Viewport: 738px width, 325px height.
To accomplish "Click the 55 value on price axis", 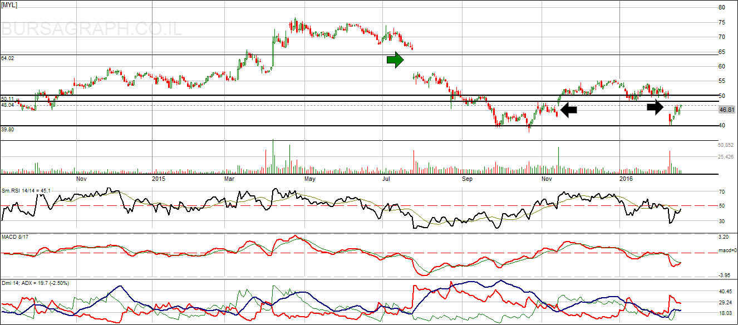I will [721, 81].
